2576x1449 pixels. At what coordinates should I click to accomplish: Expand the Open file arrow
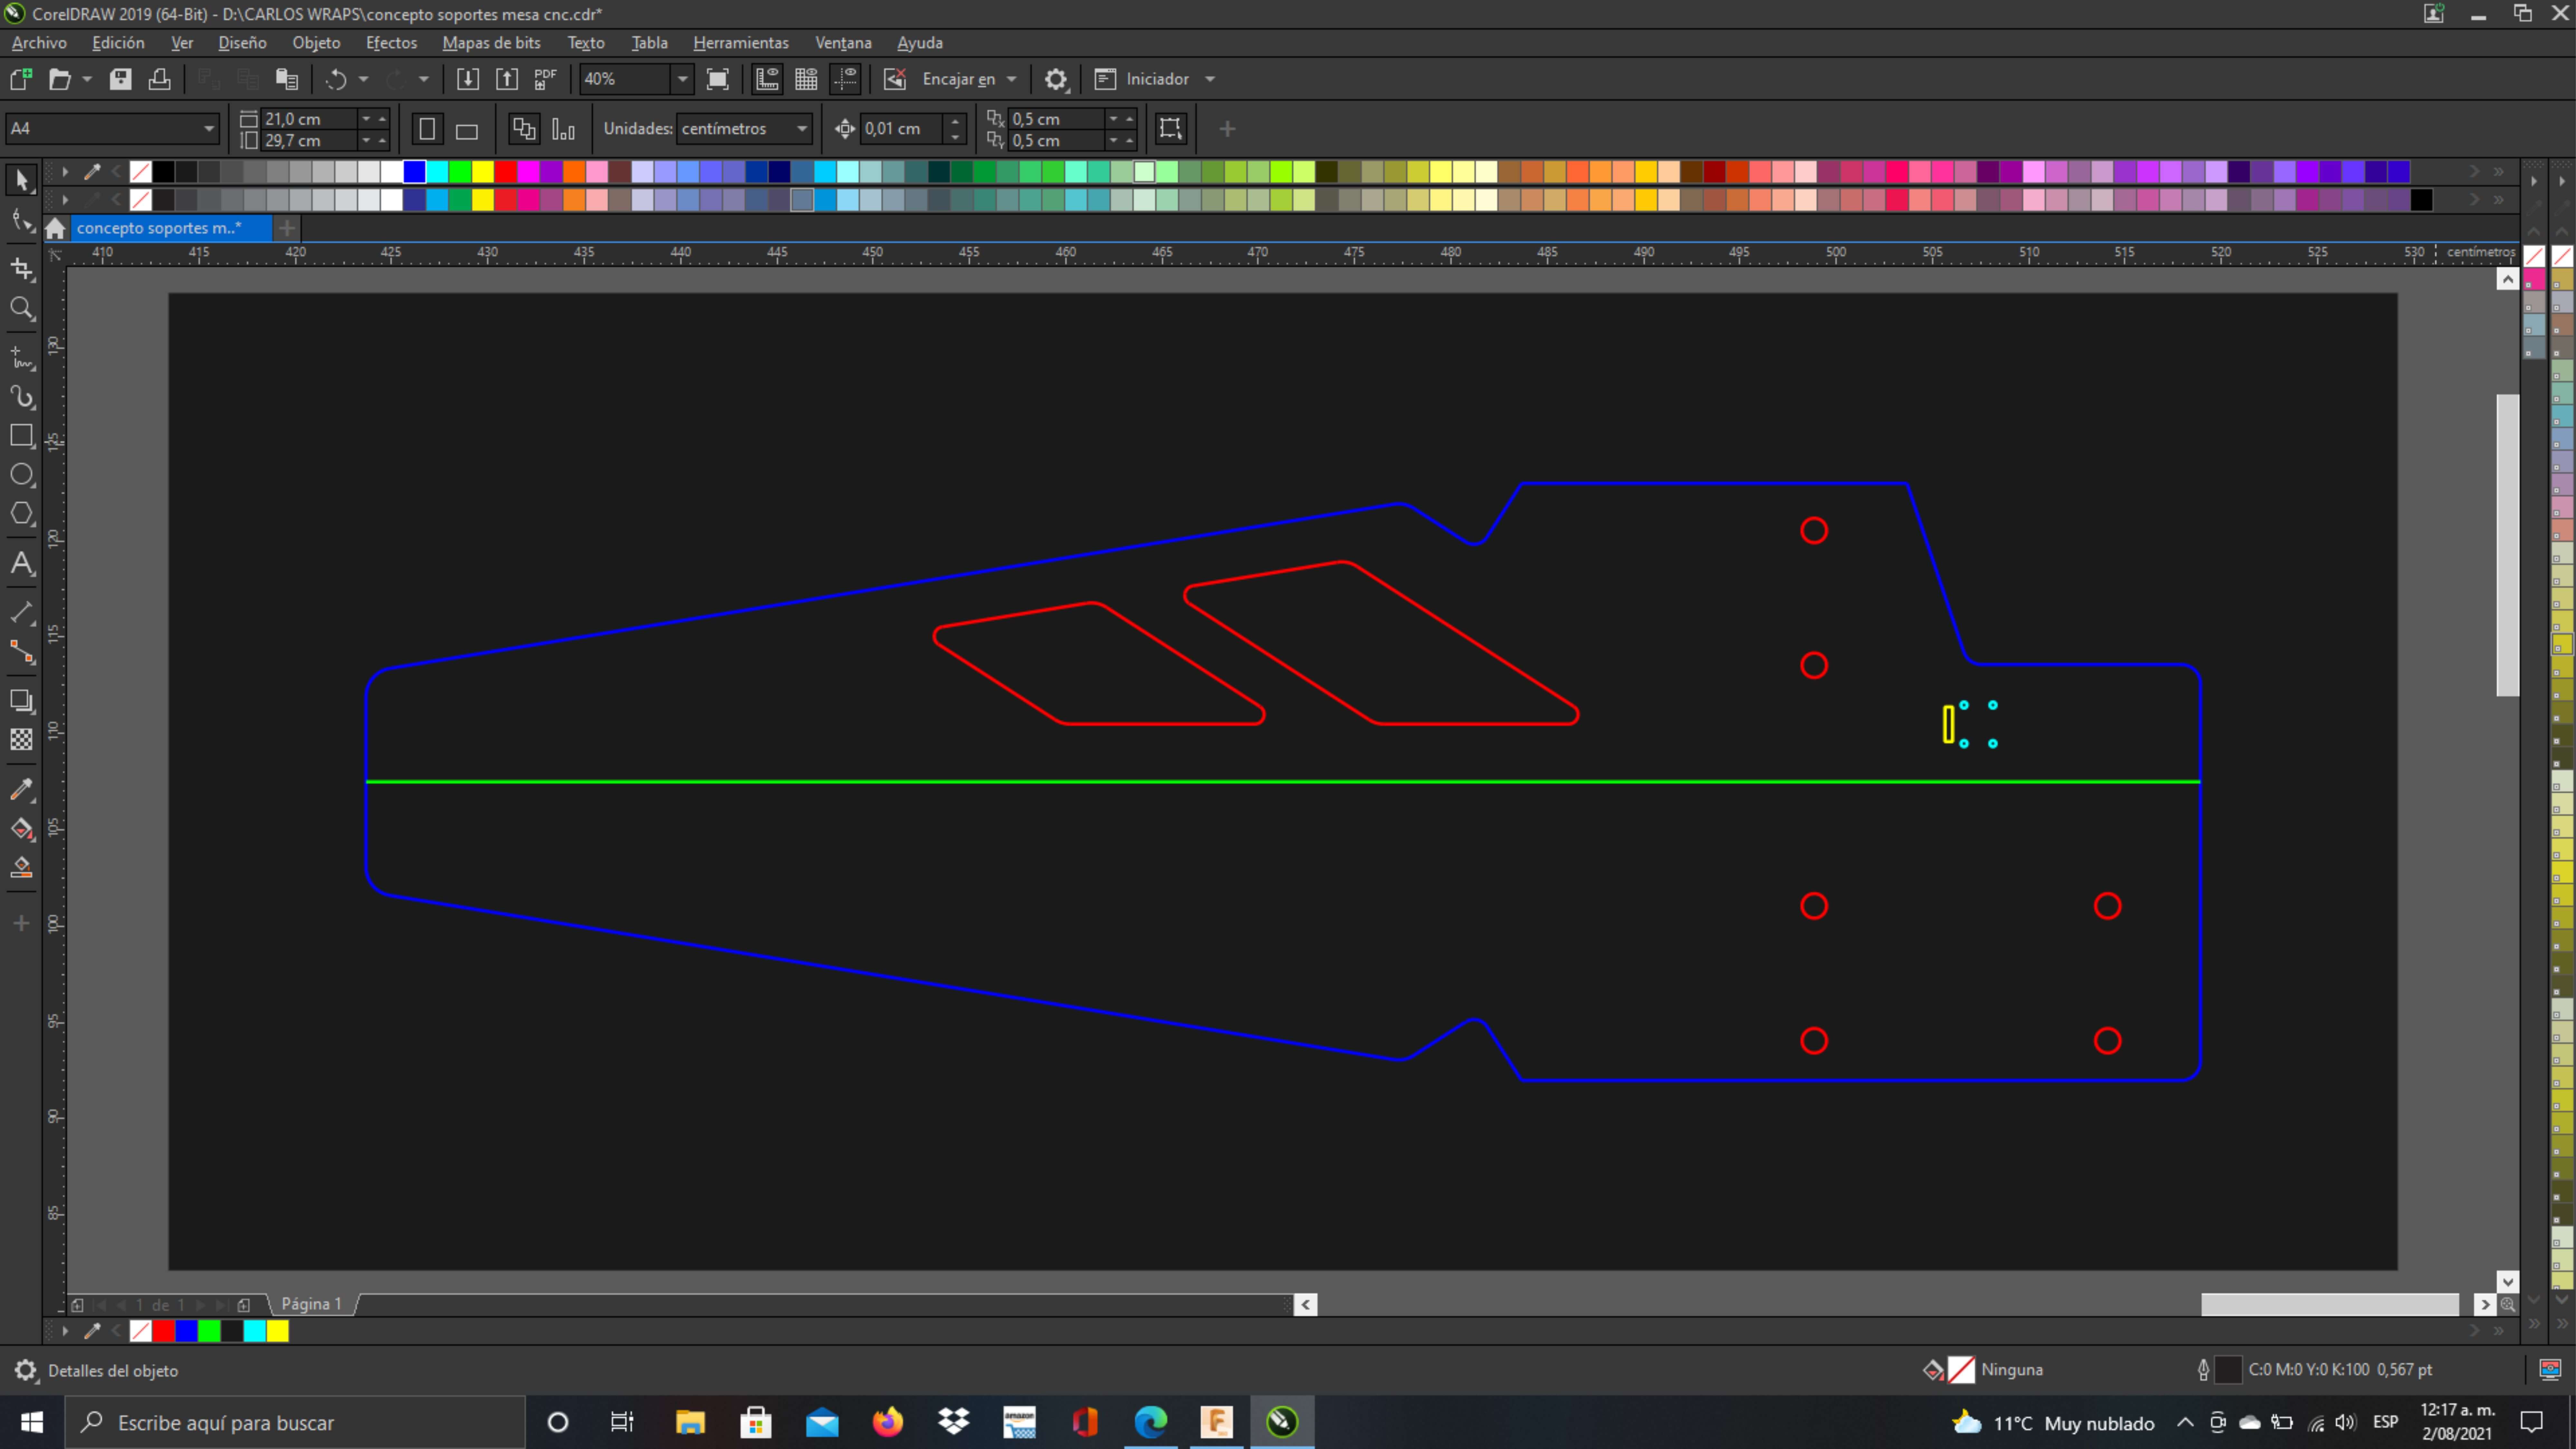coord(87,79)
